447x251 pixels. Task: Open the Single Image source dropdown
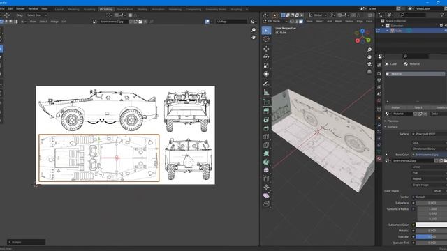pyautogui.click(x=429, y=185)
